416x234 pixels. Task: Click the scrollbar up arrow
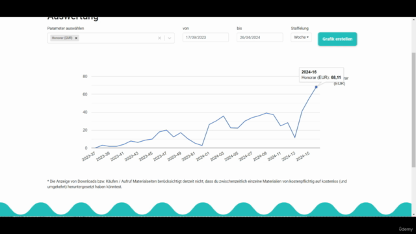click(413, 19)
